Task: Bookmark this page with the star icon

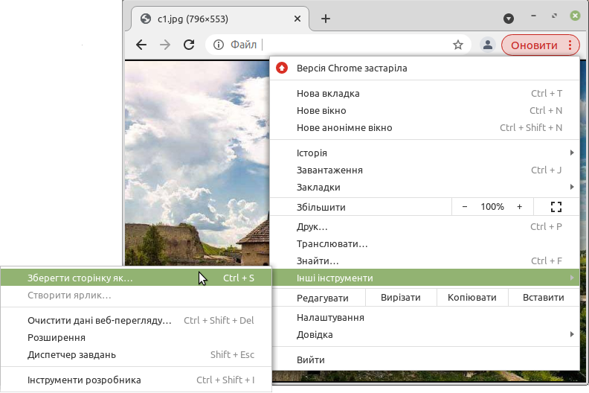Action: tap(458, 45)
